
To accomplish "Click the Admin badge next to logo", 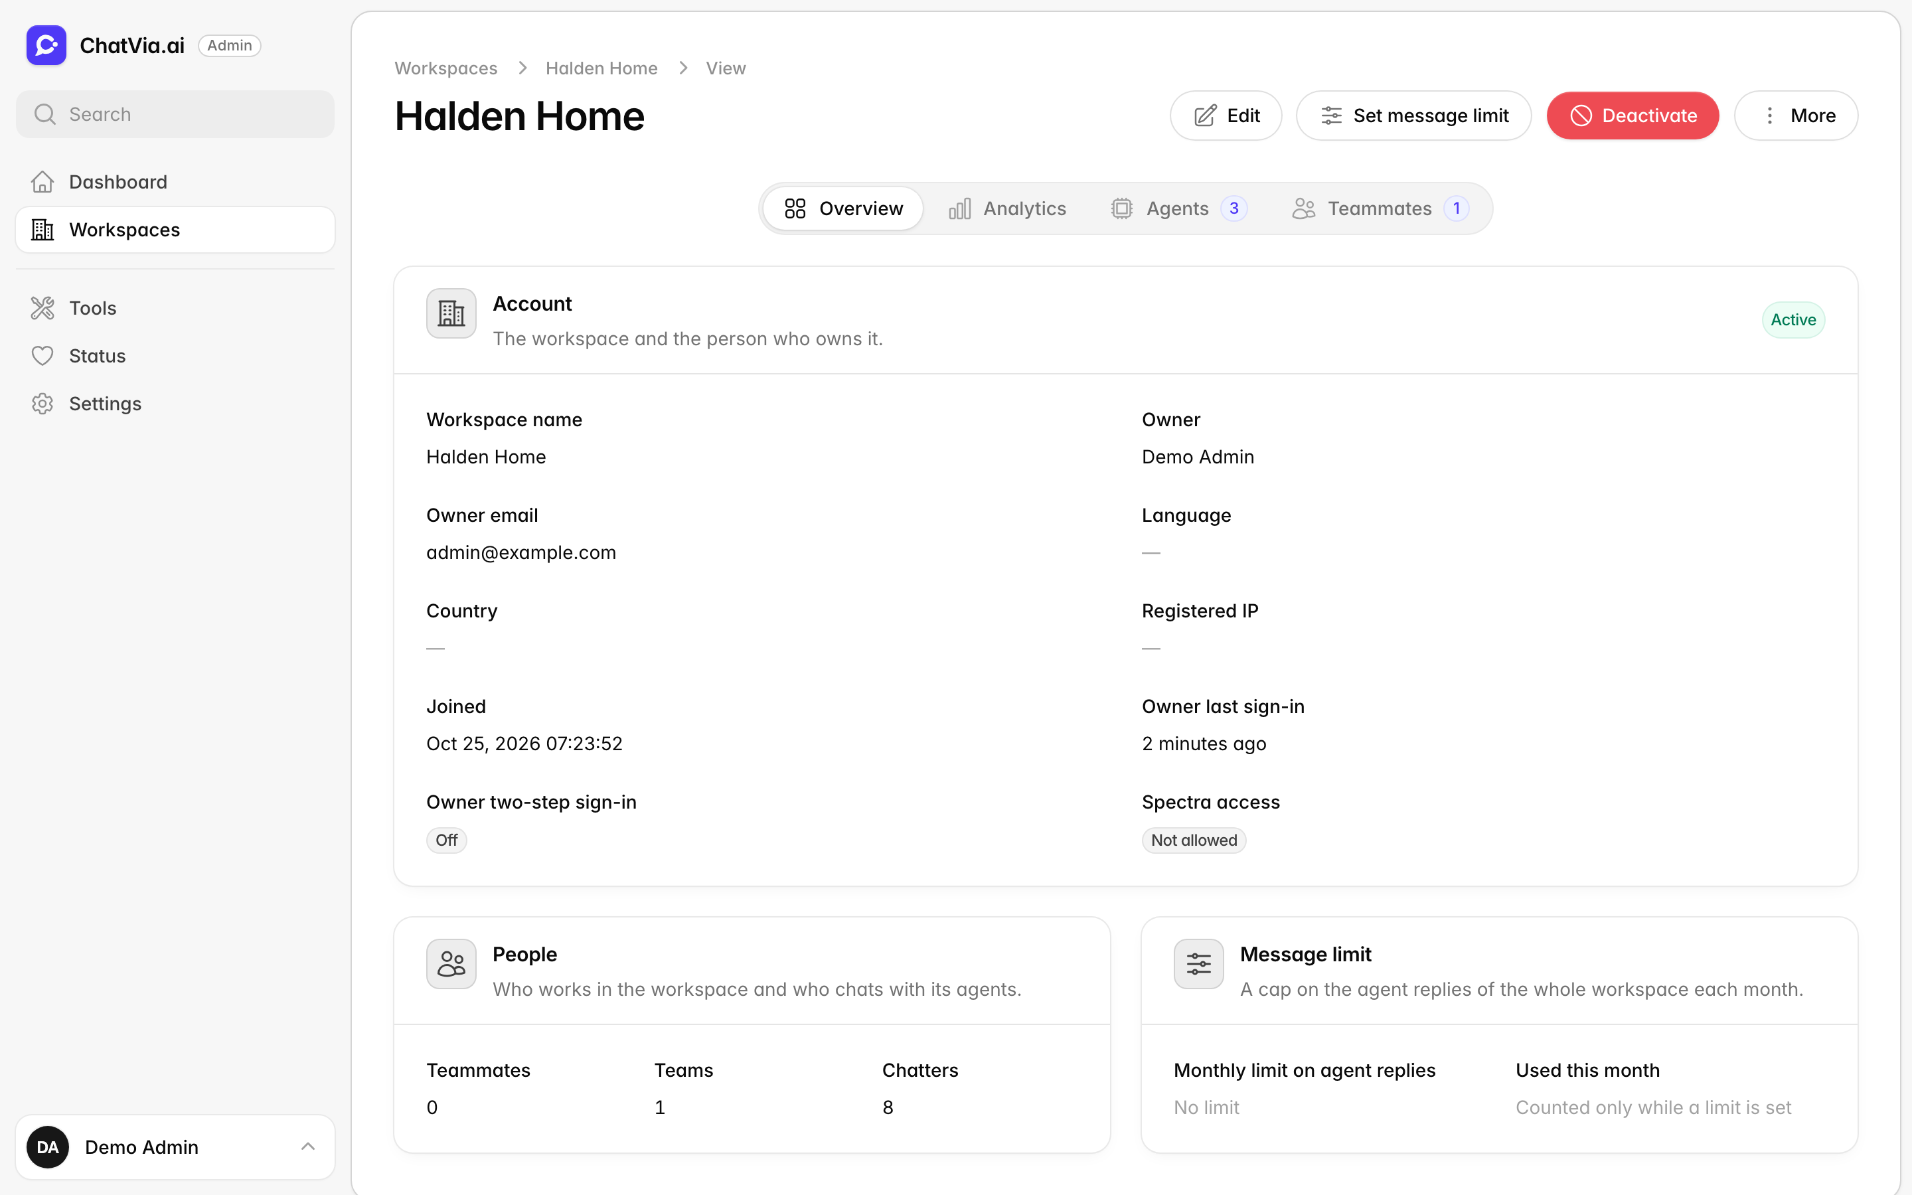I will click(229, 45).
